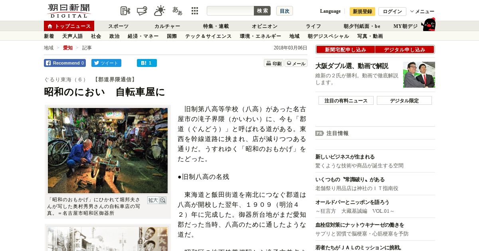Viewport: 479px width, 251px height.
Task: Open オールドバーとニッポンを語ろう link
Action: click(352, 202)
